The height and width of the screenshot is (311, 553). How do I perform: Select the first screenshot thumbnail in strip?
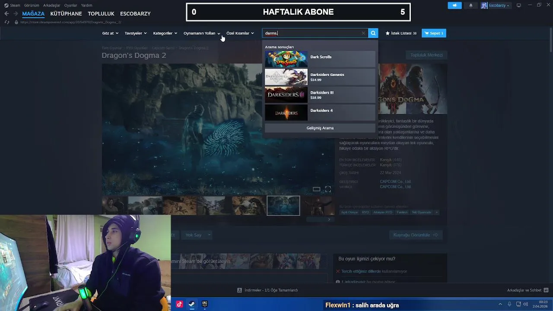114,206
